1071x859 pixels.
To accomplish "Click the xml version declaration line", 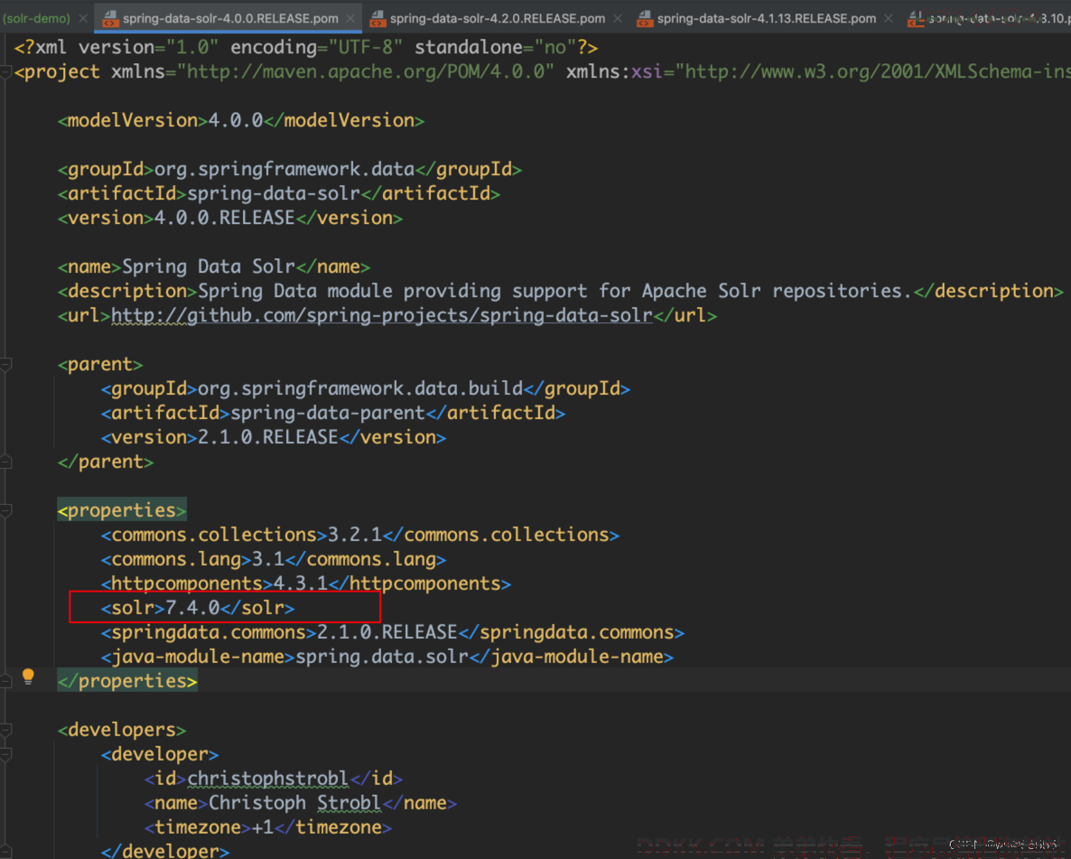I will (x=306, y=47).
